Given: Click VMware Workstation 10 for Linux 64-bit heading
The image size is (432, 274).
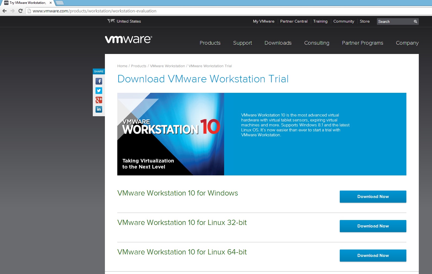Looking at the screenshot, I should (x=182, y=252).
